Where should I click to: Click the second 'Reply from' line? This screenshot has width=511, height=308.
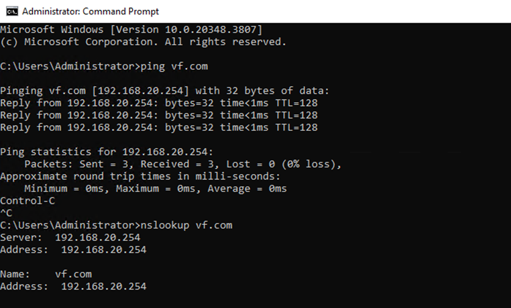(x=158, y=116)
